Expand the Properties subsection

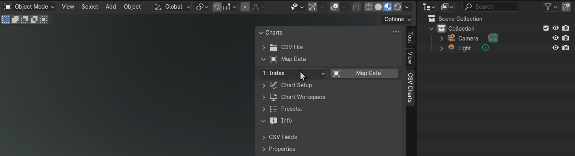point(264,149)
